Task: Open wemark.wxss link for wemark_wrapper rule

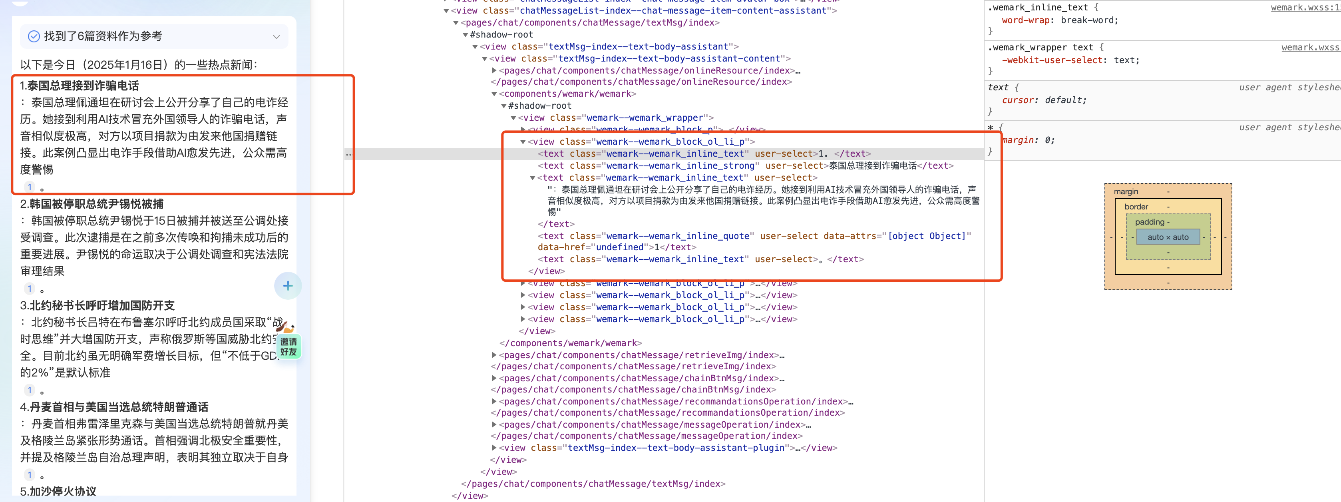Action: coord(1310,48)
